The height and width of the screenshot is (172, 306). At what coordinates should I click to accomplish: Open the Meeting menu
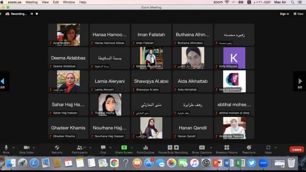(31, 2)
